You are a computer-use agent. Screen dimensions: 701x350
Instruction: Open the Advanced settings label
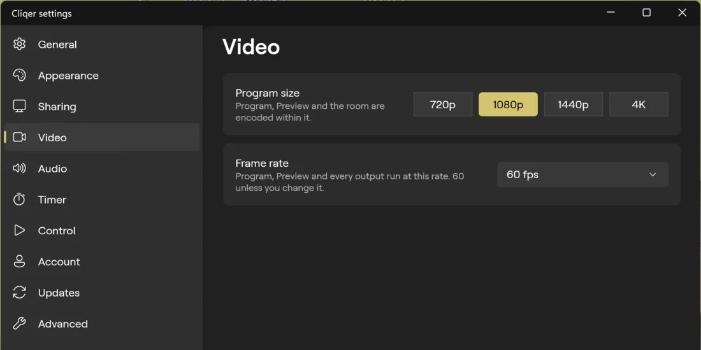pyautogui.click(x=62, y=324)
